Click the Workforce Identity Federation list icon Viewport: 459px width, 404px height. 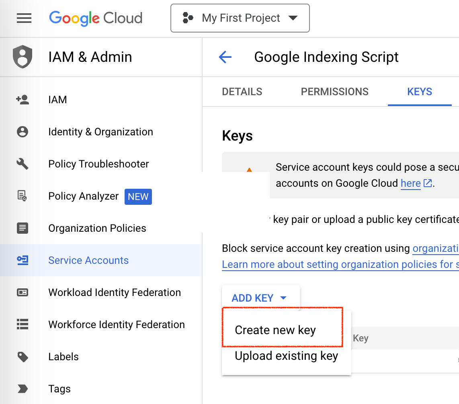pyautogui.click(x=23, y=324)
